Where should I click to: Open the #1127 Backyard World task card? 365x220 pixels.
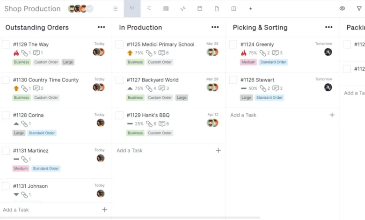click(168, 89)
